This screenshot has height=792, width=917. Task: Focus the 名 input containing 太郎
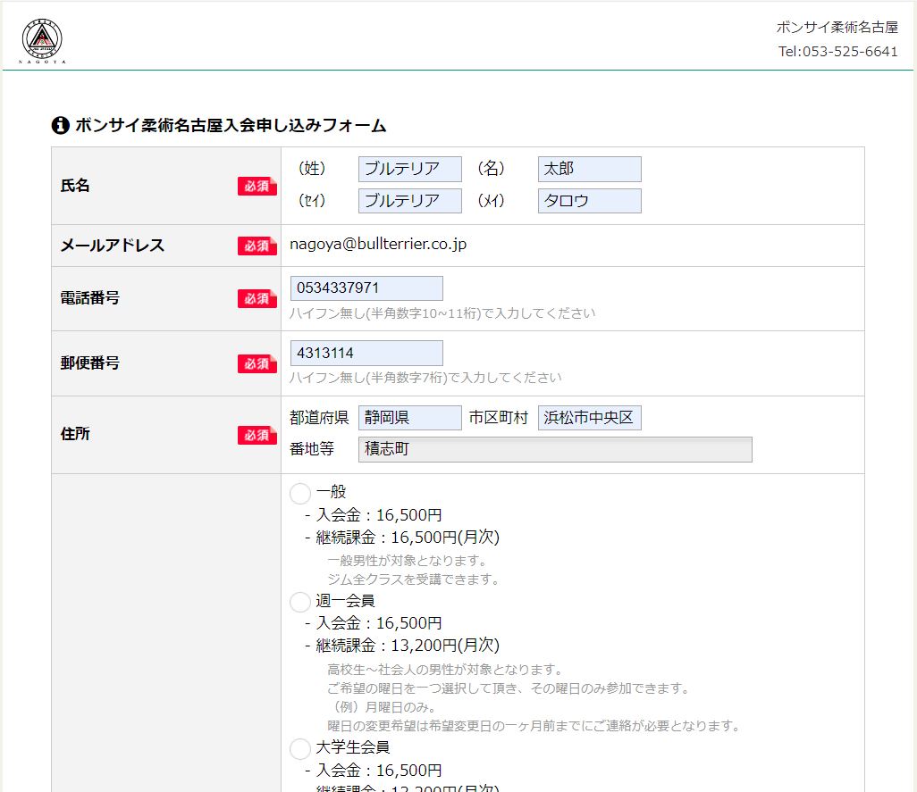pyautogui.click(x=590, y=169)
